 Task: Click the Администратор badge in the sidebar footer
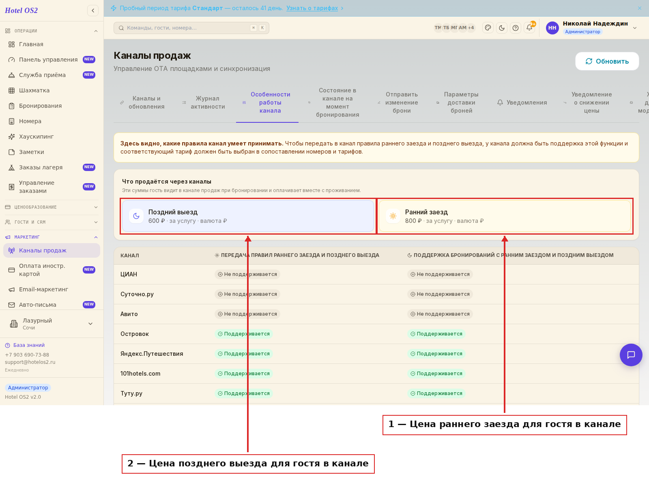click(28, 388)
